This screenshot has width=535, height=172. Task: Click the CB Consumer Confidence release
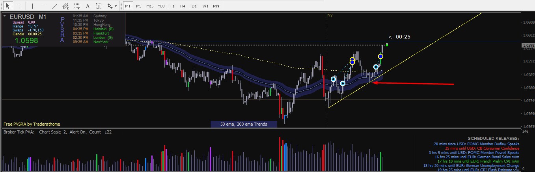click(x=482, y=148)
